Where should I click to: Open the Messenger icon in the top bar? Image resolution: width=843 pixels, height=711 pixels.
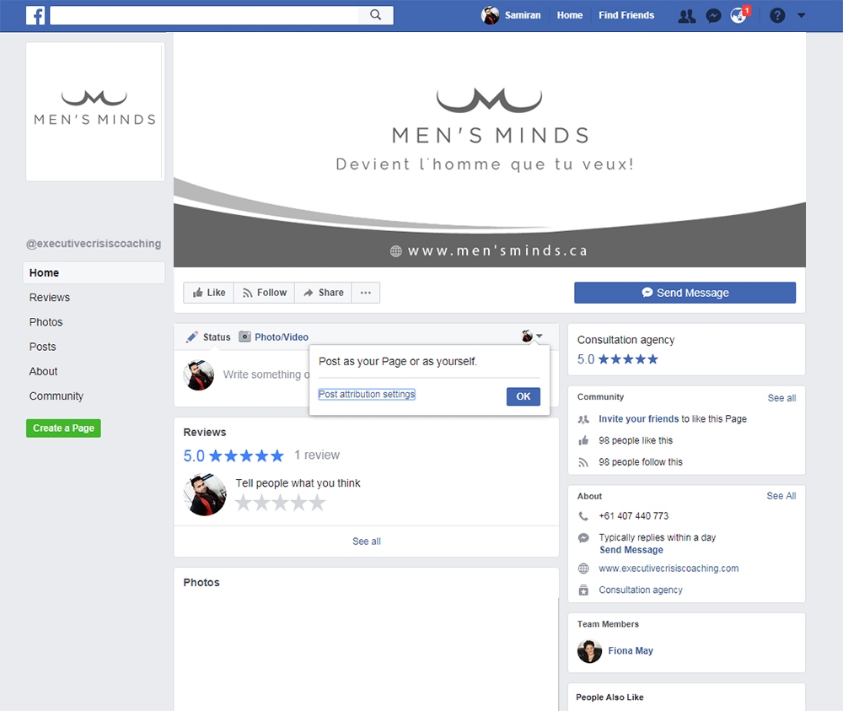(714, 15)
